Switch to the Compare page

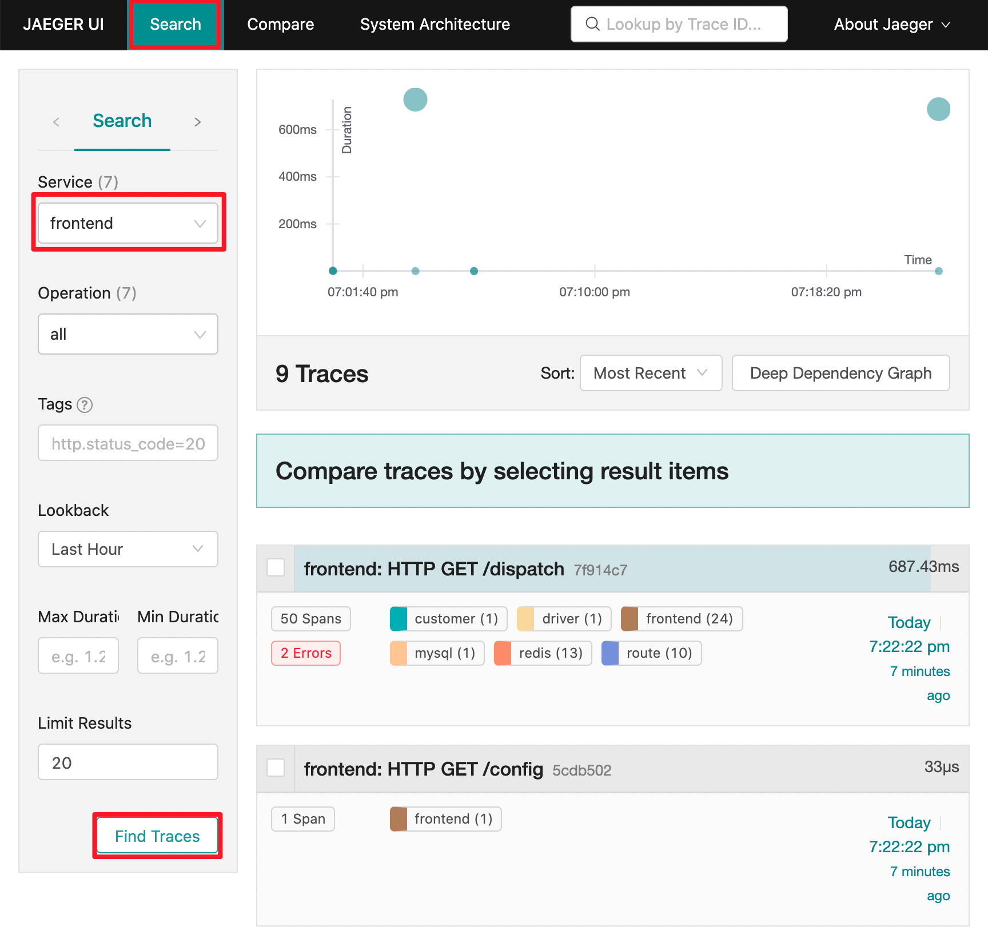click(x=281, y=25)
